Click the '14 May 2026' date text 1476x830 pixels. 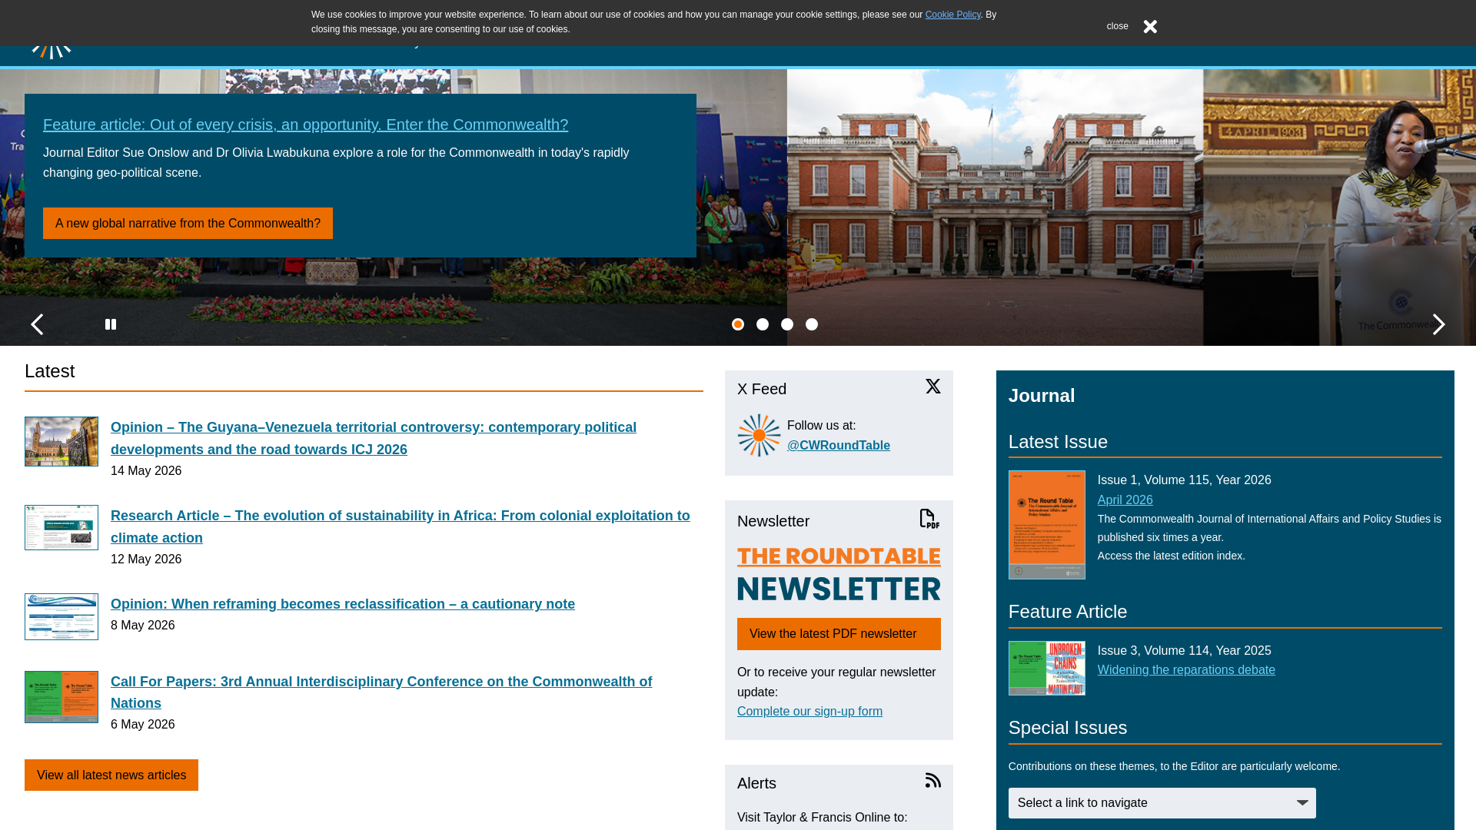146,471
